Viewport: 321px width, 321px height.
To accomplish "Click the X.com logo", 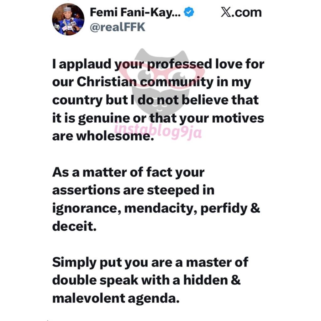I will 241,12.
